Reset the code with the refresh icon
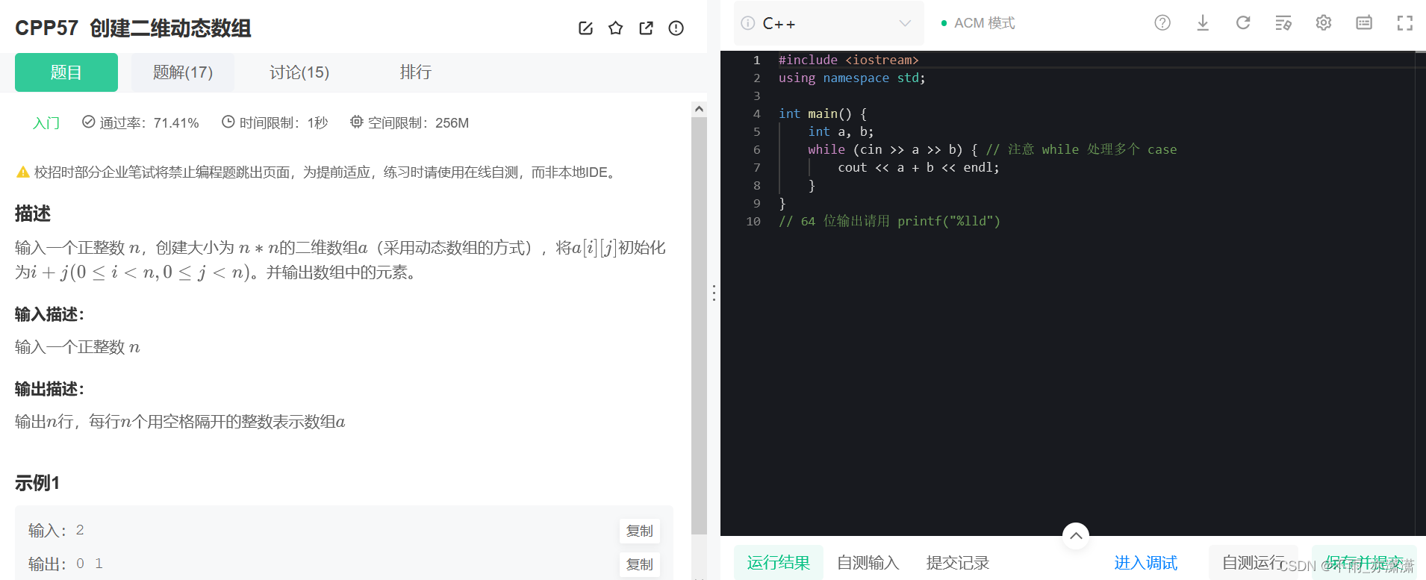Screen dimensions: 1426x580 pyautogui.click(x=1243, y=23)
